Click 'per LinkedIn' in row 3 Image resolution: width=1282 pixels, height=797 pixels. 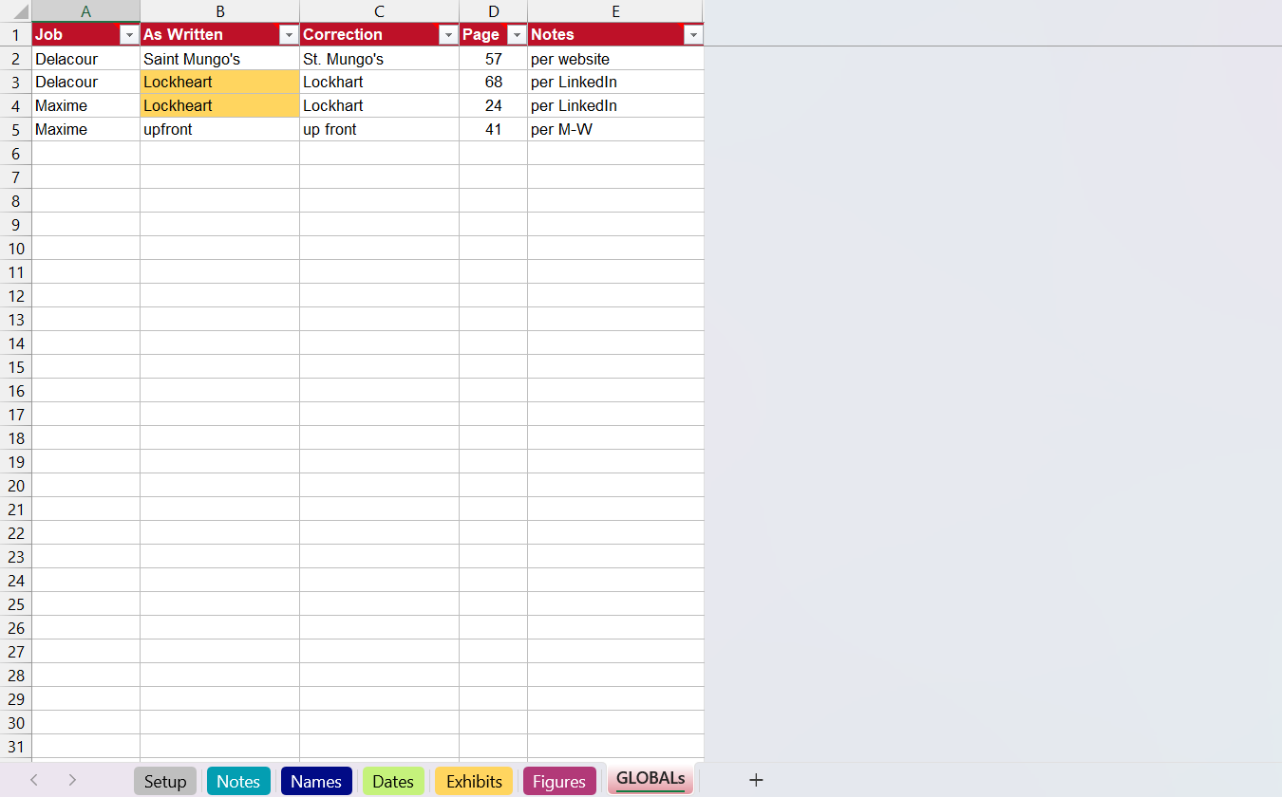pos(615,83)
